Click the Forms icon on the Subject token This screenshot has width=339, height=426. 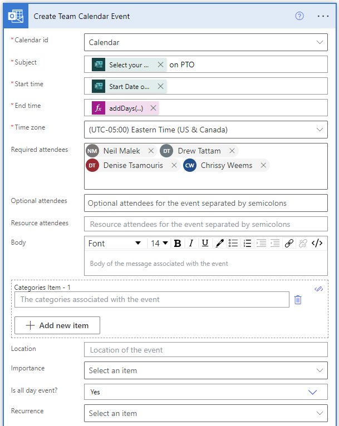point(99,65)
